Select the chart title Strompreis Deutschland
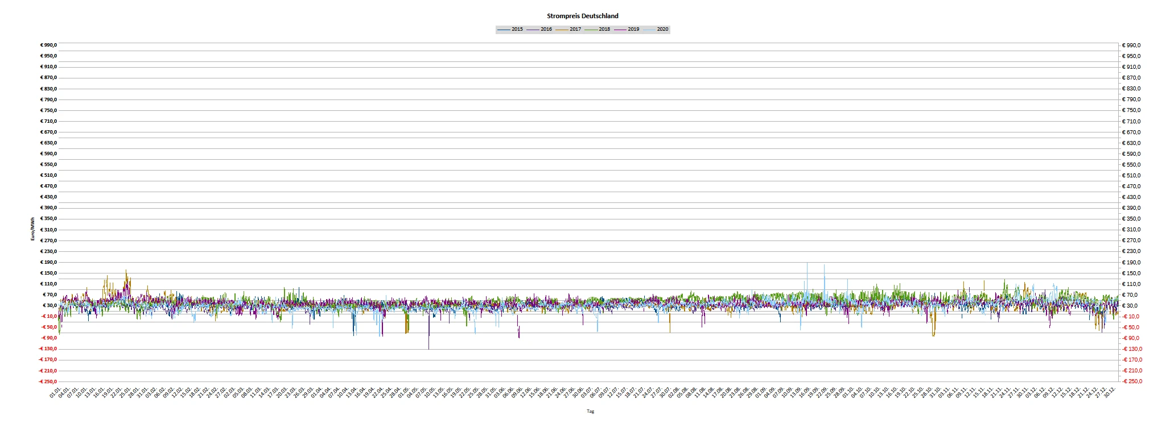The width and height of the screenshot is (1166, 423). [x=582, y=16]
